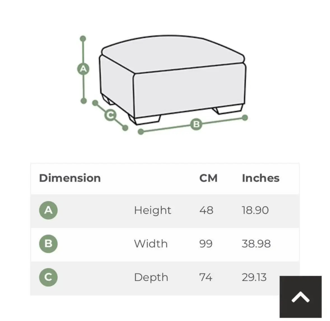Click the CM column header
The image size is (330, 321).
(208, 178)
